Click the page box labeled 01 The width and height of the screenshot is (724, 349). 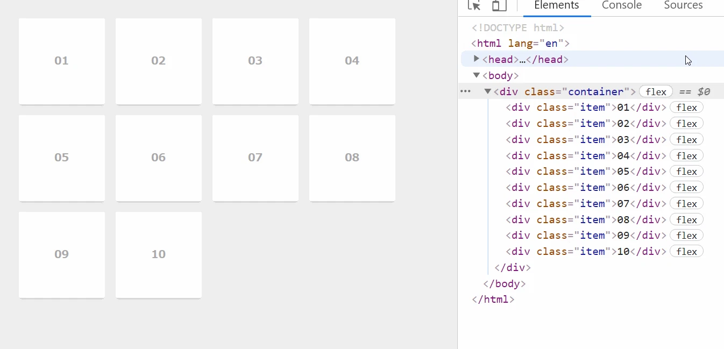click(62, 61)
